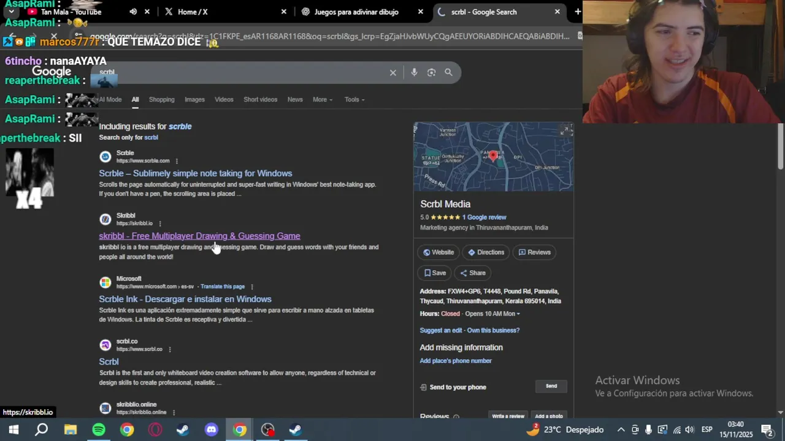Select the scrbl - Google Search tab
Viewport: 785px width, 441px height.
484,12
